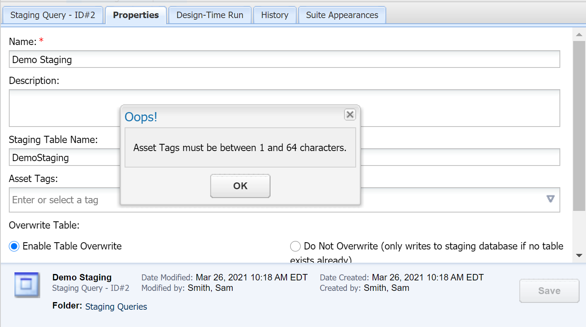Go to Suite Appearances tab

click(342, 15)
